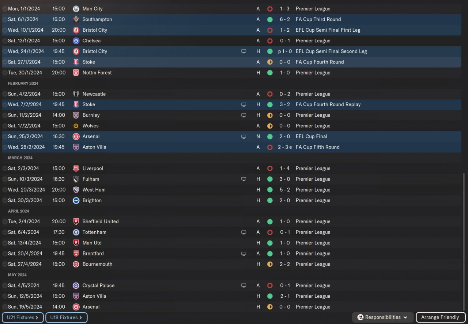Image resolution: width=468 pixels, height=324 pixels.
Task: Click the Newcastle club badge icon
Action: point(76,94)
